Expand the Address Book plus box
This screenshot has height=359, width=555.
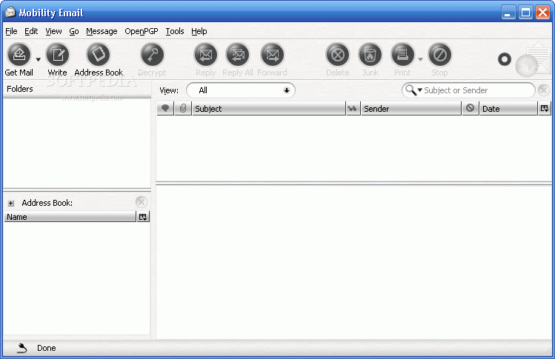coord(11,204)
